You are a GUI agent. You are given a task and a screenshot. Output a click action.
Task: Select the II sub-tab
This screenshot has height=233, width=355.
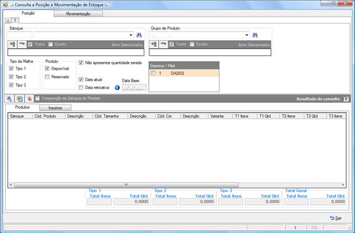pos(15,20)
